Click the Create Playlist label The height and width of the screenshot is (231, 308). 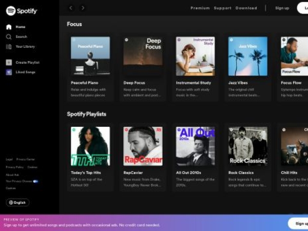pyautogui.click(x=28, y=63)
